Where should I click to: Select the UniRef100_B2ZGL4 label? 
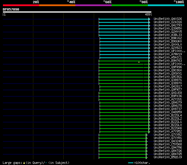pos(168,116)
